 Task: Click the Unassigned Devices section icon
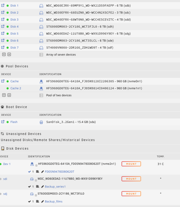[2, 134]
